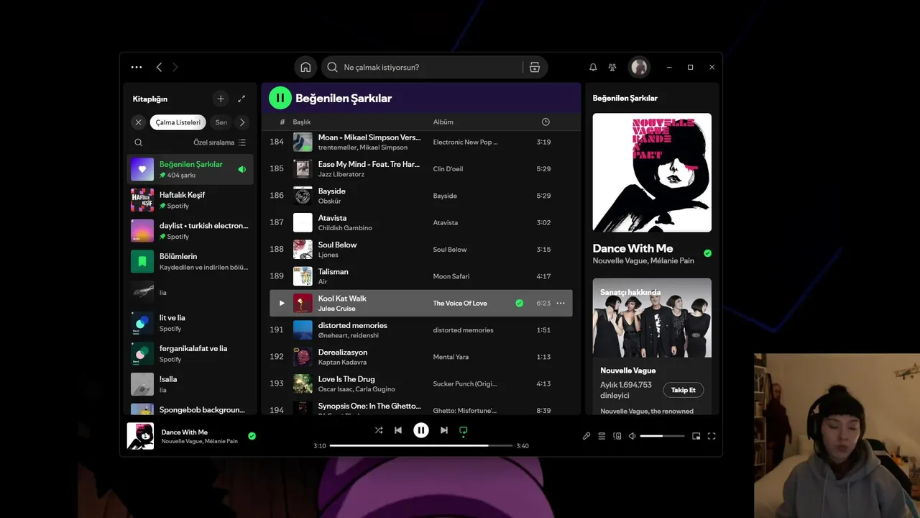This screenshot has width=920, height=518.
Task: Open Friend Activity icon
Action: tap(612, 67)
